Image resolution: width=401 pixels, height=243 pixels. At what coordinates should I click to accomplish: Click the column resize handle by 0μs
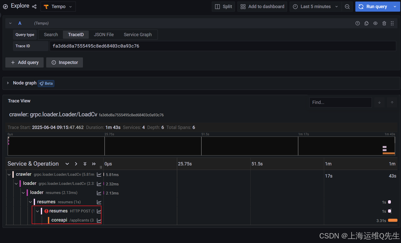click(101, 167)
